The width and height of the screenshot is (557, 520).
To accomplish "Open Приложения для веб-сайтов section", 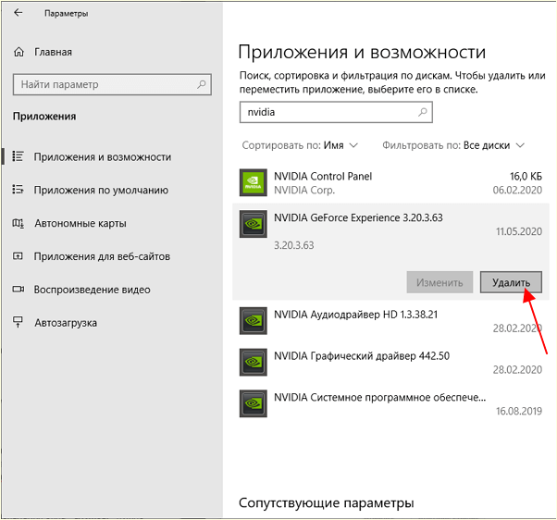I will coord(102,256).
